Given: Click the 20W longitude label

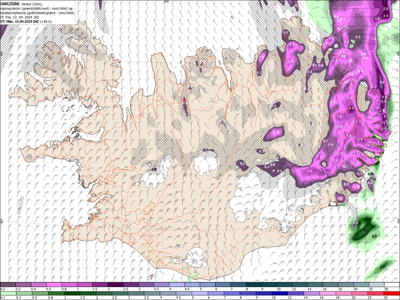Looking at the screenshot, I should coord(166,2).
